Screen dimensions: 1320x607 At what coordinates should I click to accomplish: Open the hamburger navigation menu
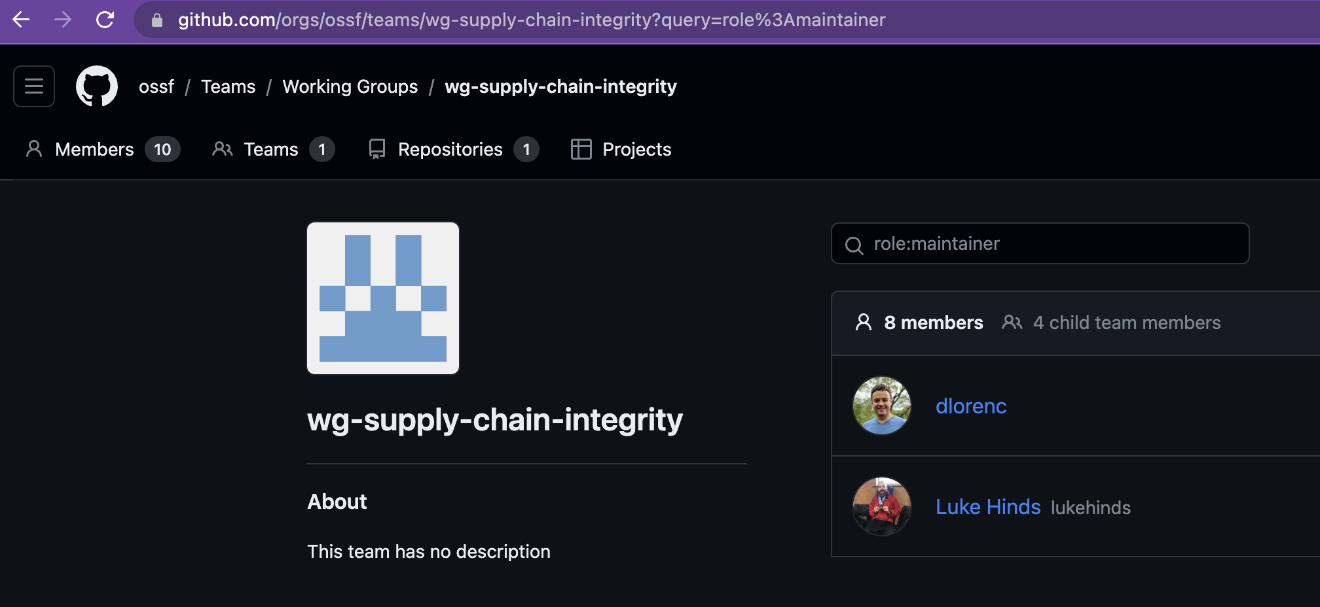tap(33, 86)
